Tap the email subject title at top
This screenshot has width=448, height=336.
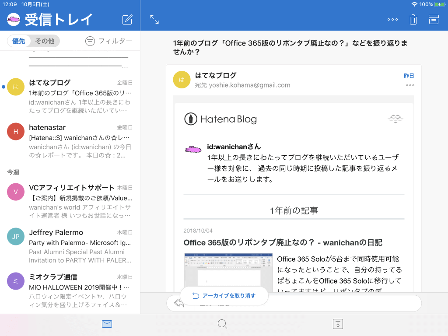[290, 47]
